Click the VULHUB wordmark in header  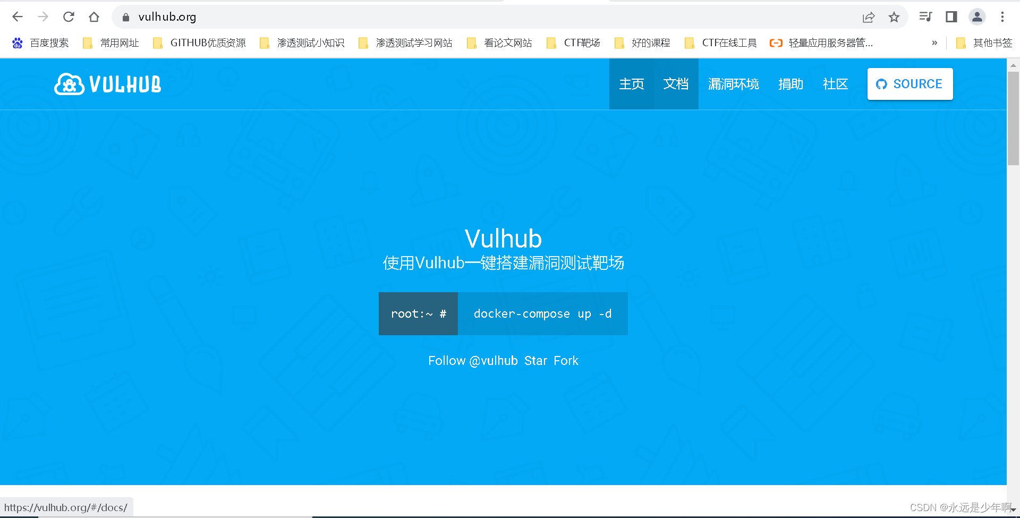(x=125, y=84)
